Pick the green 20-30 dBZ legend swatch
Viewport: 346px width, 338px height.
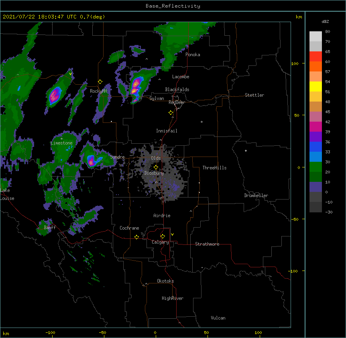pos(315,167)
